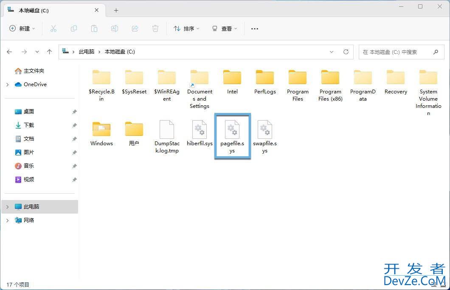Expand the 网络 tree node
Image resolution: width=450 pixels, height=290 pixels.
coord(8,220)
